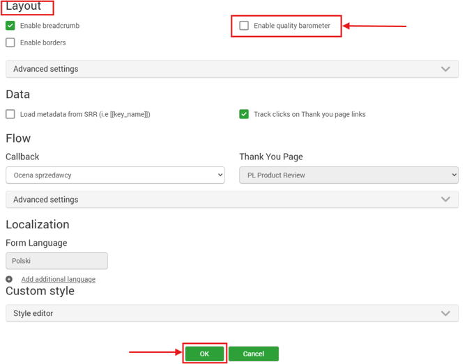This screenshot has width=467, height=364.
Task: Check Load metadata from SRR option
Action: pos(10,114)
